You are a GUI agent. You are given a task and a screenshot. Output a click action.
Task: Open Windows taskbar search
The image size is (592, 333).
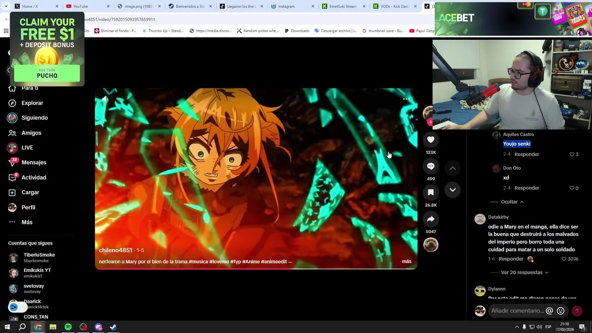click(x=22, y=327)
